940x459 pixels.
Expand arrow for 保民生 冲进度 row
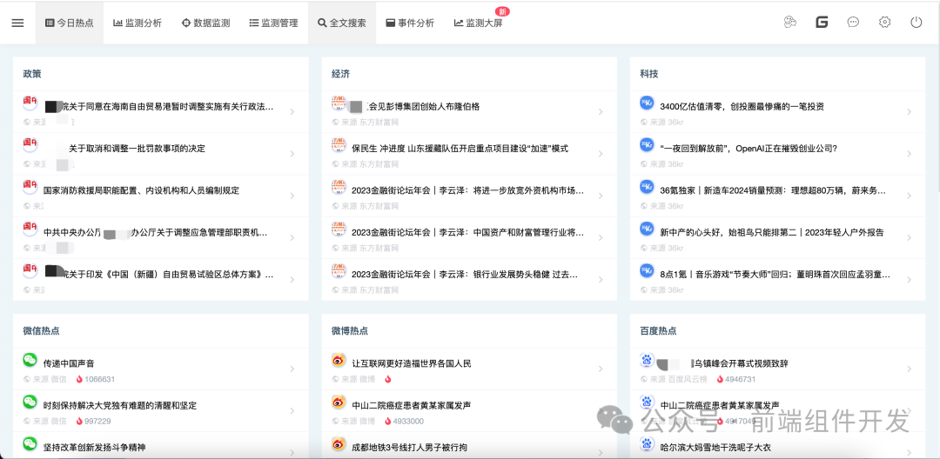(x=600, y=154)
